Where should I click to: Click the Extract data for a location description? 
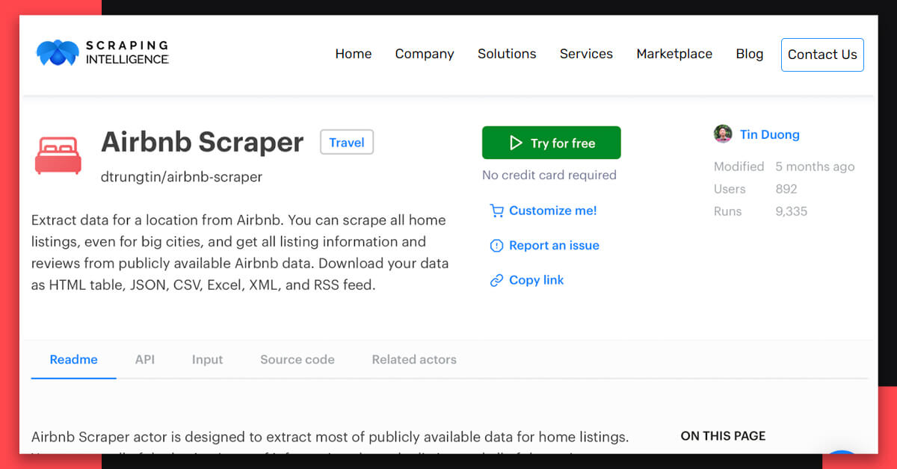(240, 252)
